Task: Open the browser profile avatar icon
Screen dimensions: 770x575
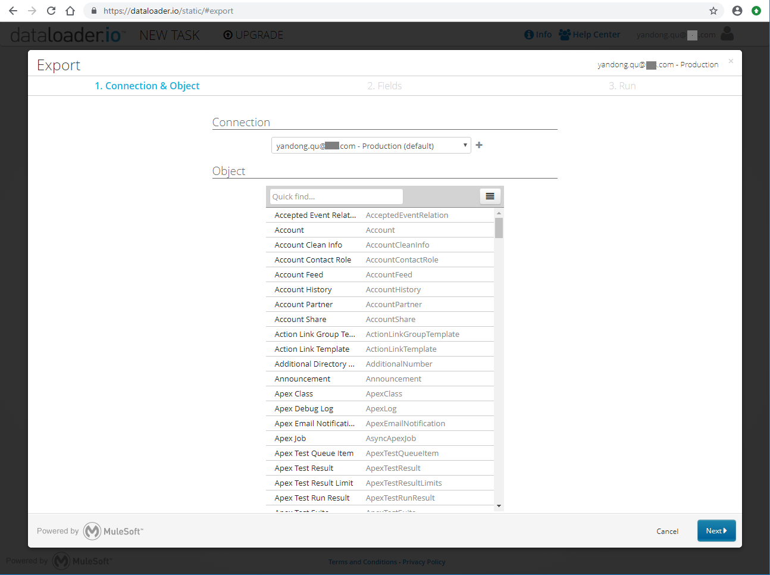Action: pos(737,11)
